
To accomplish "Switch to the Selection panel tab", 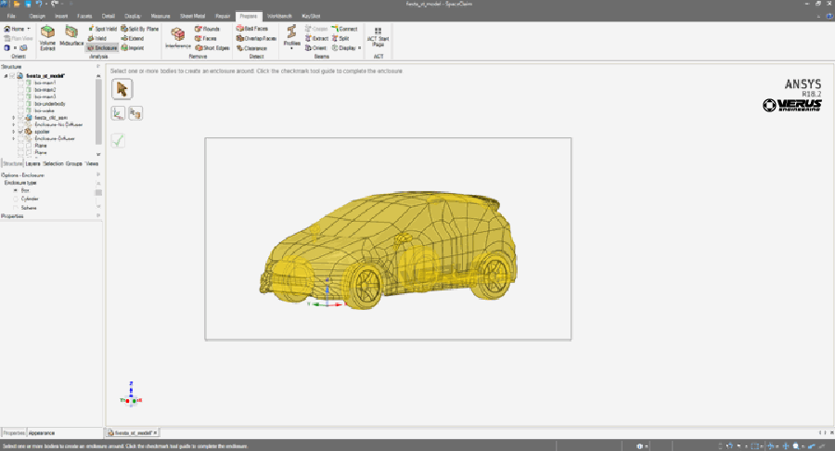I will 53,164.
